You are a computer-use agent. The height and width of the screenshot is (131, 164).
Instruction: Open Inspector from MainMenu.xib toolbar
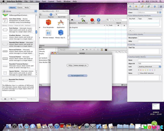click(x=51, y=15)
